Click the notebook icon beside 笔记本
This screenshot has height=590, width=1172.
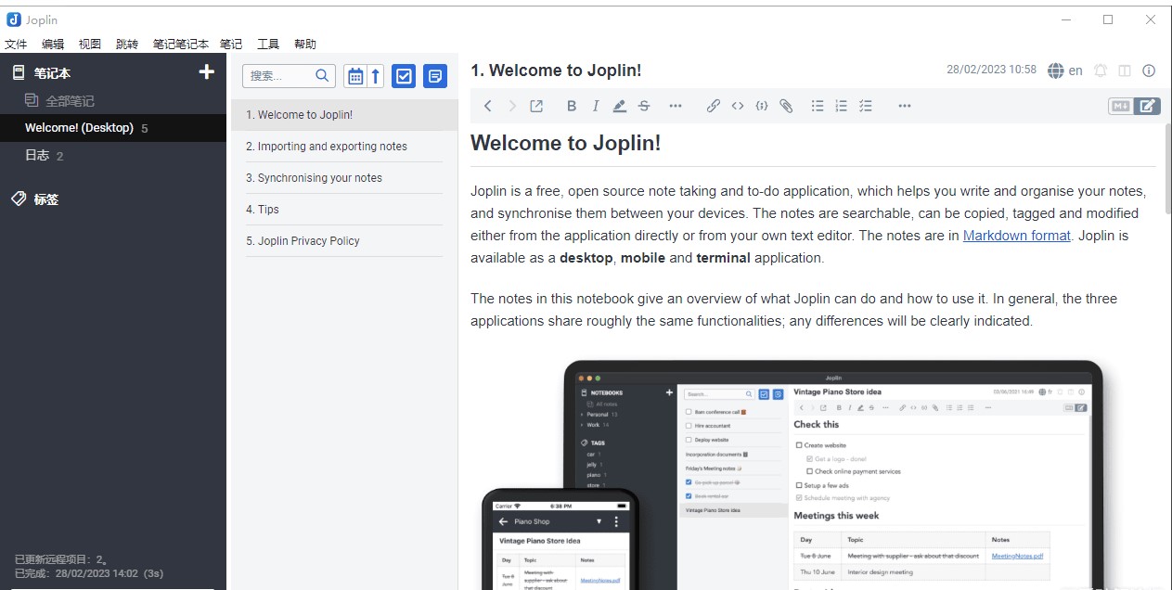coord(19,72)
